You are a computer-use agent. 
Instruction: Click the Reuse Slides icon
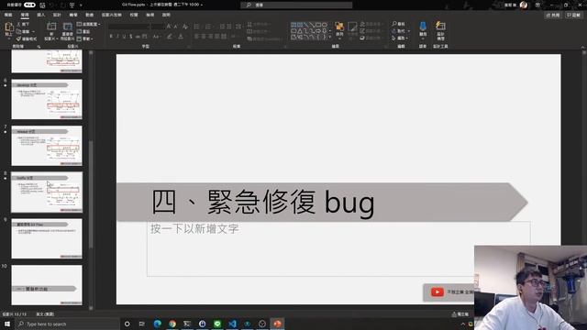click(67, 27)
